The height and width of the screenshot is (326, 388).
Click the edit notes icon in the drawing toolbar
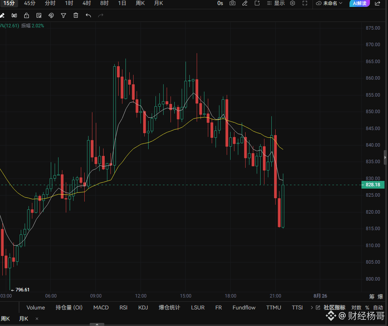[x=39, y=15]
